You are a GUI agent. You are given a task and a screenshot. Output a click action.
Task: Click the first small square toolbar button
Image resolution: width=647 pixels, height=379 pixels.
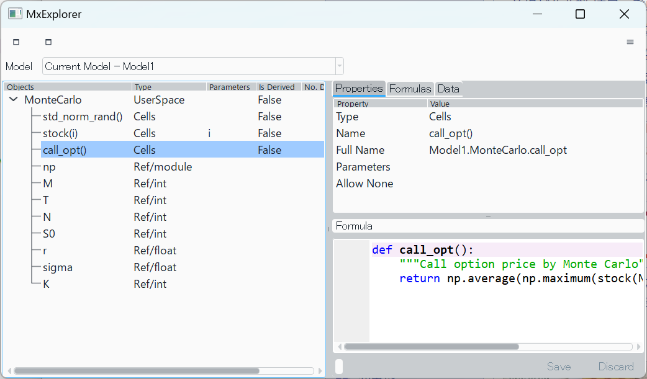16,42
